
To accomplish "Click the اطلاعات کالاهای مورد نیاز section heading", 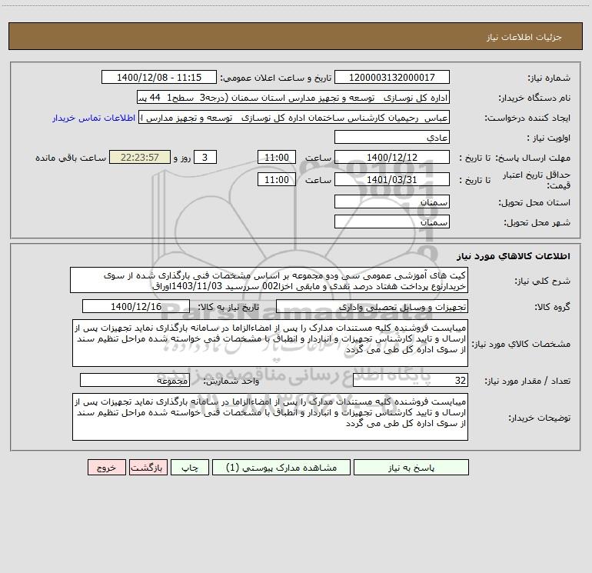I will (x=514, y=256).
